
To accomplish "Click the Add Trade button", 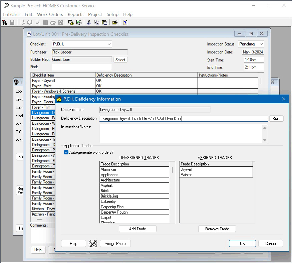I will (137, 229).
